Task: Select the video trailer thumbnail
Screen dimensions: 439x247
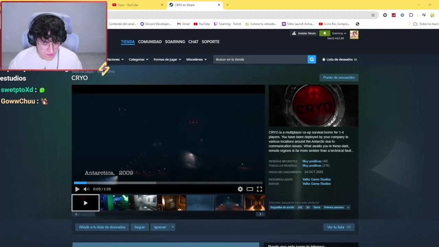Action: (x=85, y=203)
